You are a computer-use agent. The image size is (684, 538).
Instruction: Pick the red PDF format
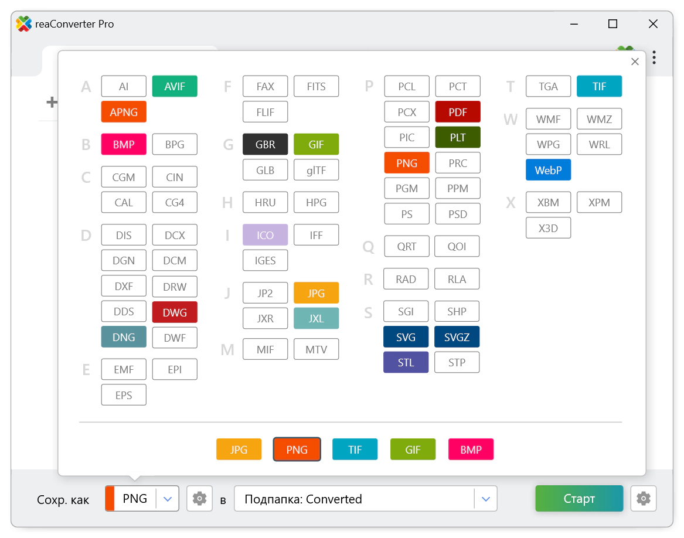(x=458, y=112)
